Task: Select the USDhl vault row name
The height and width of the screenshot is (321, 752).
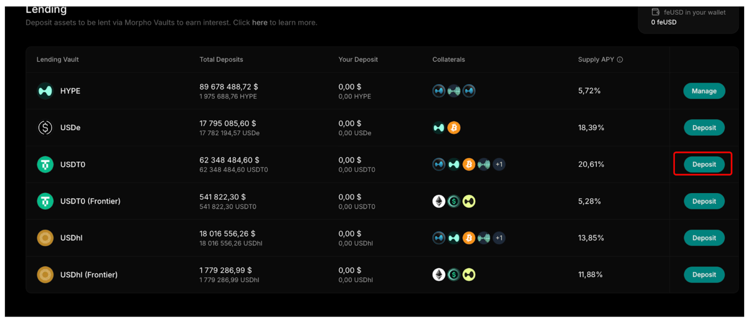Action: (71, 238)
